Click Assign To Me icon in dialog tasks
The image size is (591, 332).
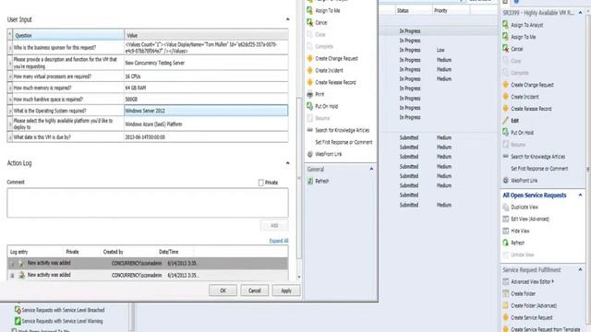(309, 10)
